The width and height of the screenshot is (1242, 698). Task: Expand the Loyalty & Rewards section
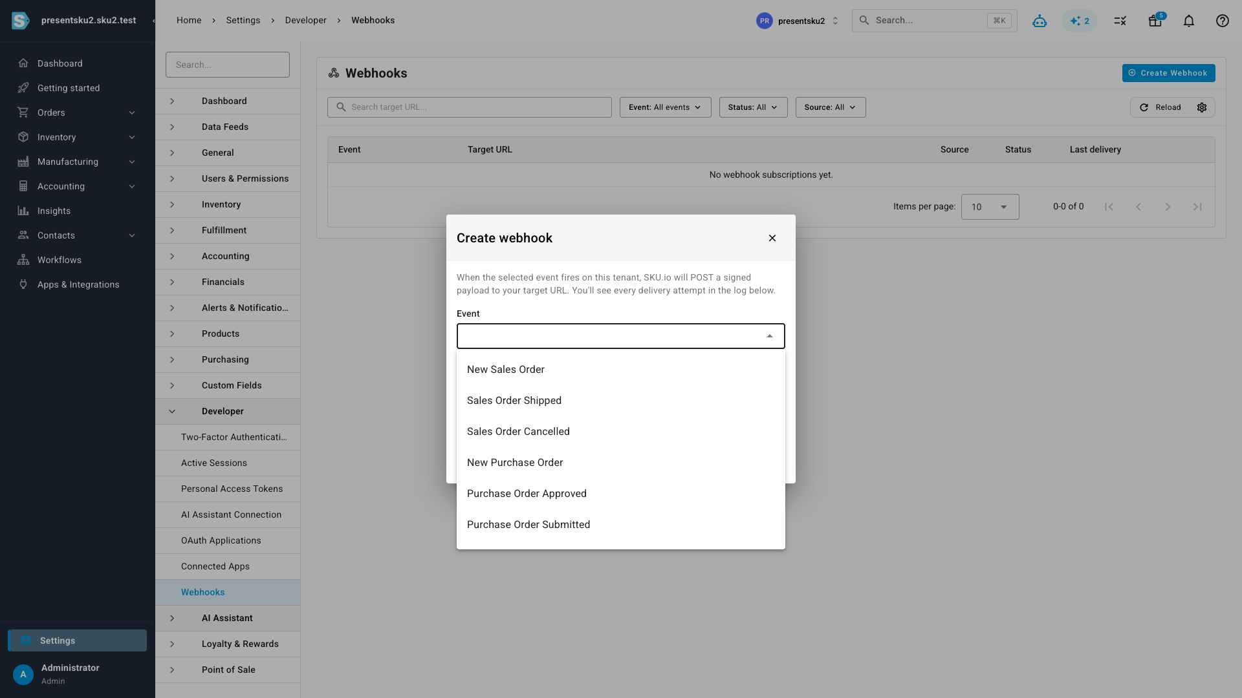tap(172, 644)
